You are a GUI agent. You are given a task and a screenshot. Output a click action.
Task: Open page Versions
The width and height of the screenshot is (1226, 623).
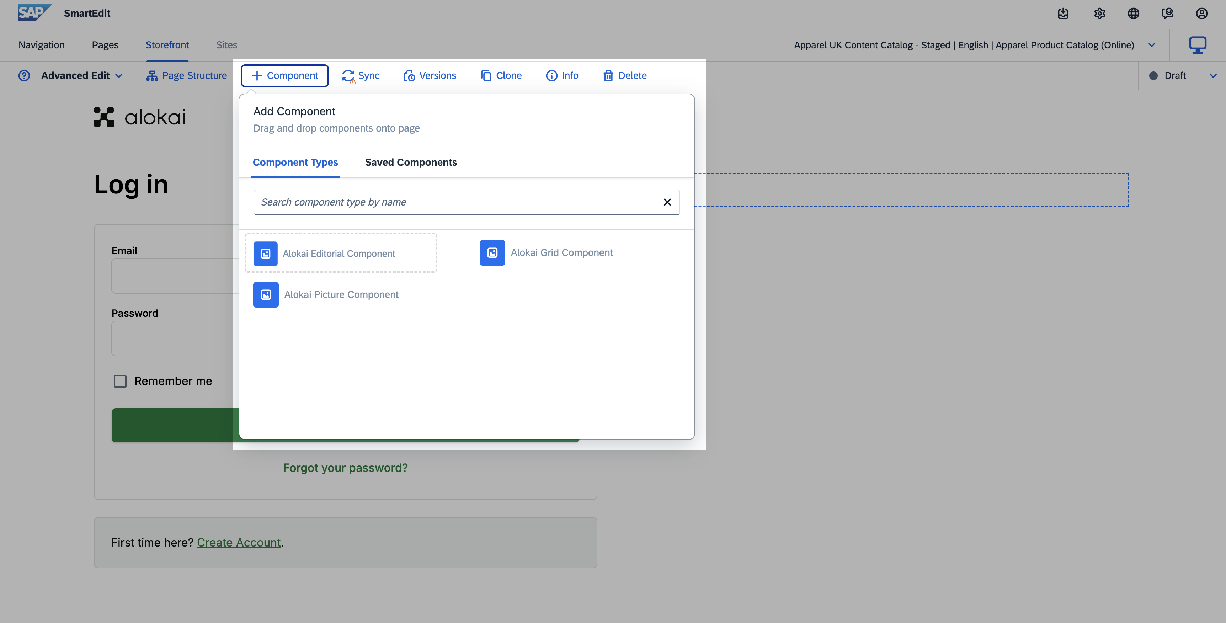coord(429,76)
